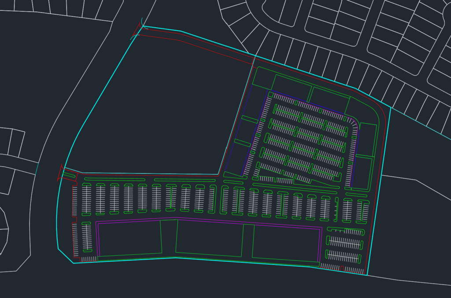Click the northeast corner of cyan property line
The width and height of the screenshot is (451, 298).
tap(390, 107)
